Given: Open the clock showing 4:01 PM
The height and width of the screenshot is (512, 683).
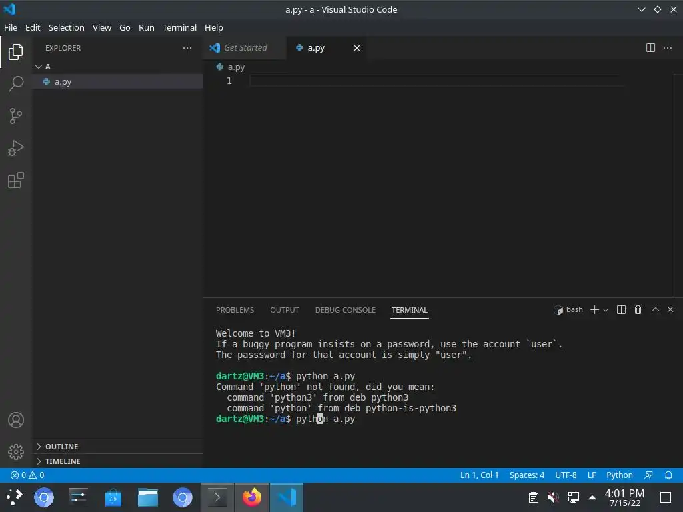Looking at the screenshot, I should point(624,497).
